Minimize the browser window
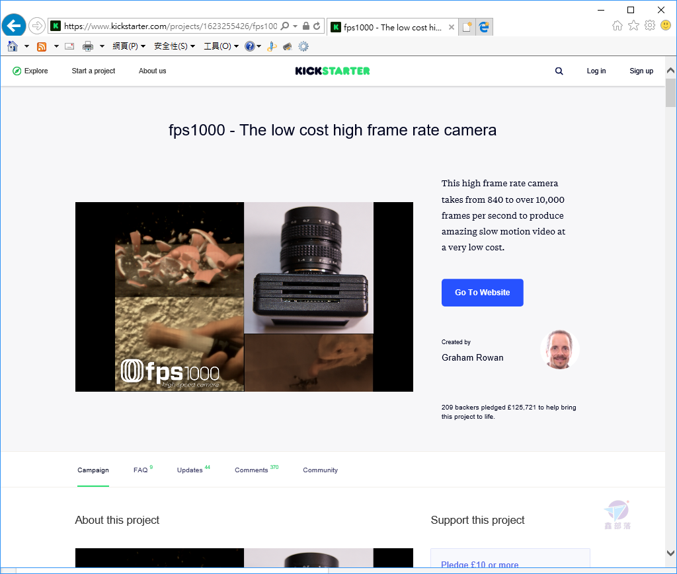This screenshot has width=677, height=574. click(601, 10)
